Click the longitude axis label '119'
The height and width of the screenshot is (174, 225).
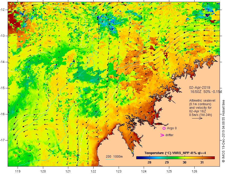pyautogui.click(x=18, y=171)
